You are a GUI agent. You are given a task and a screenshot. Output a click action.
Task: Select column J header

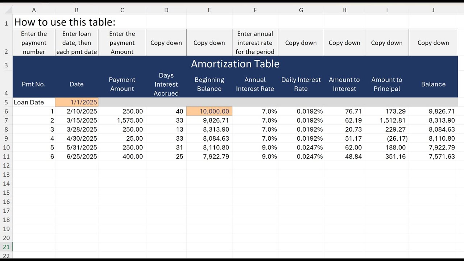click(x=433, y=10)
